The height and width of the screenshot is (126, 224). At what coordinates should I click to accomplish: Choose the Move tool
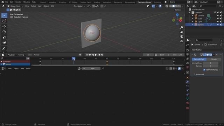click(4, 27)
